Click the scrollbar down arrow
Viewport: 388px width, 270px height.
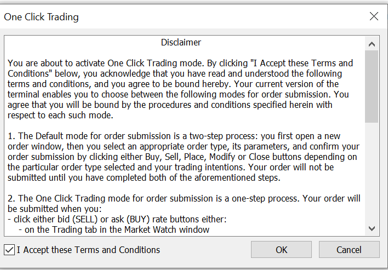click(x=372, y=228)
